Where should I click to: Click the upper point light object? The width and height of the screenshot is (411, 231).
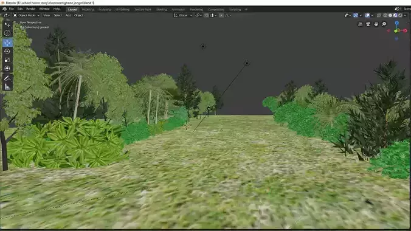[203, 46]
